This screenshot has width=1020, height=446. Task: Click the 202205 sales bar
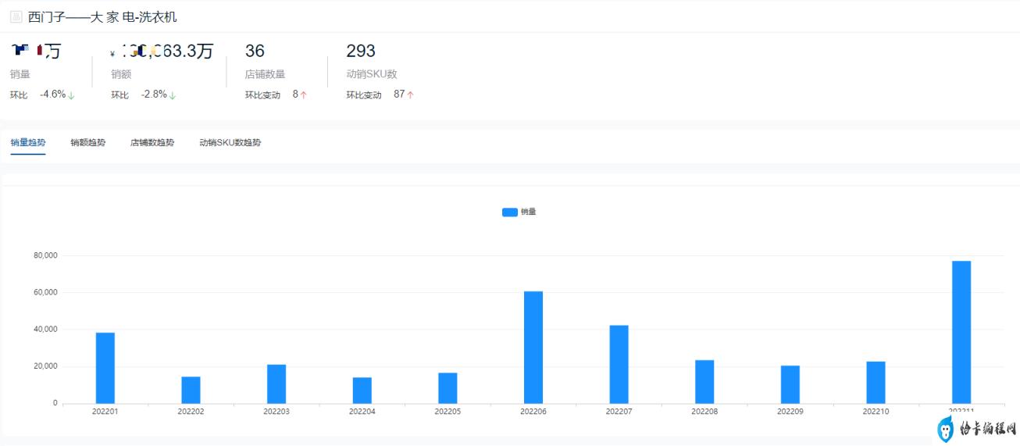pyautogui.click(x=448, y=388)
